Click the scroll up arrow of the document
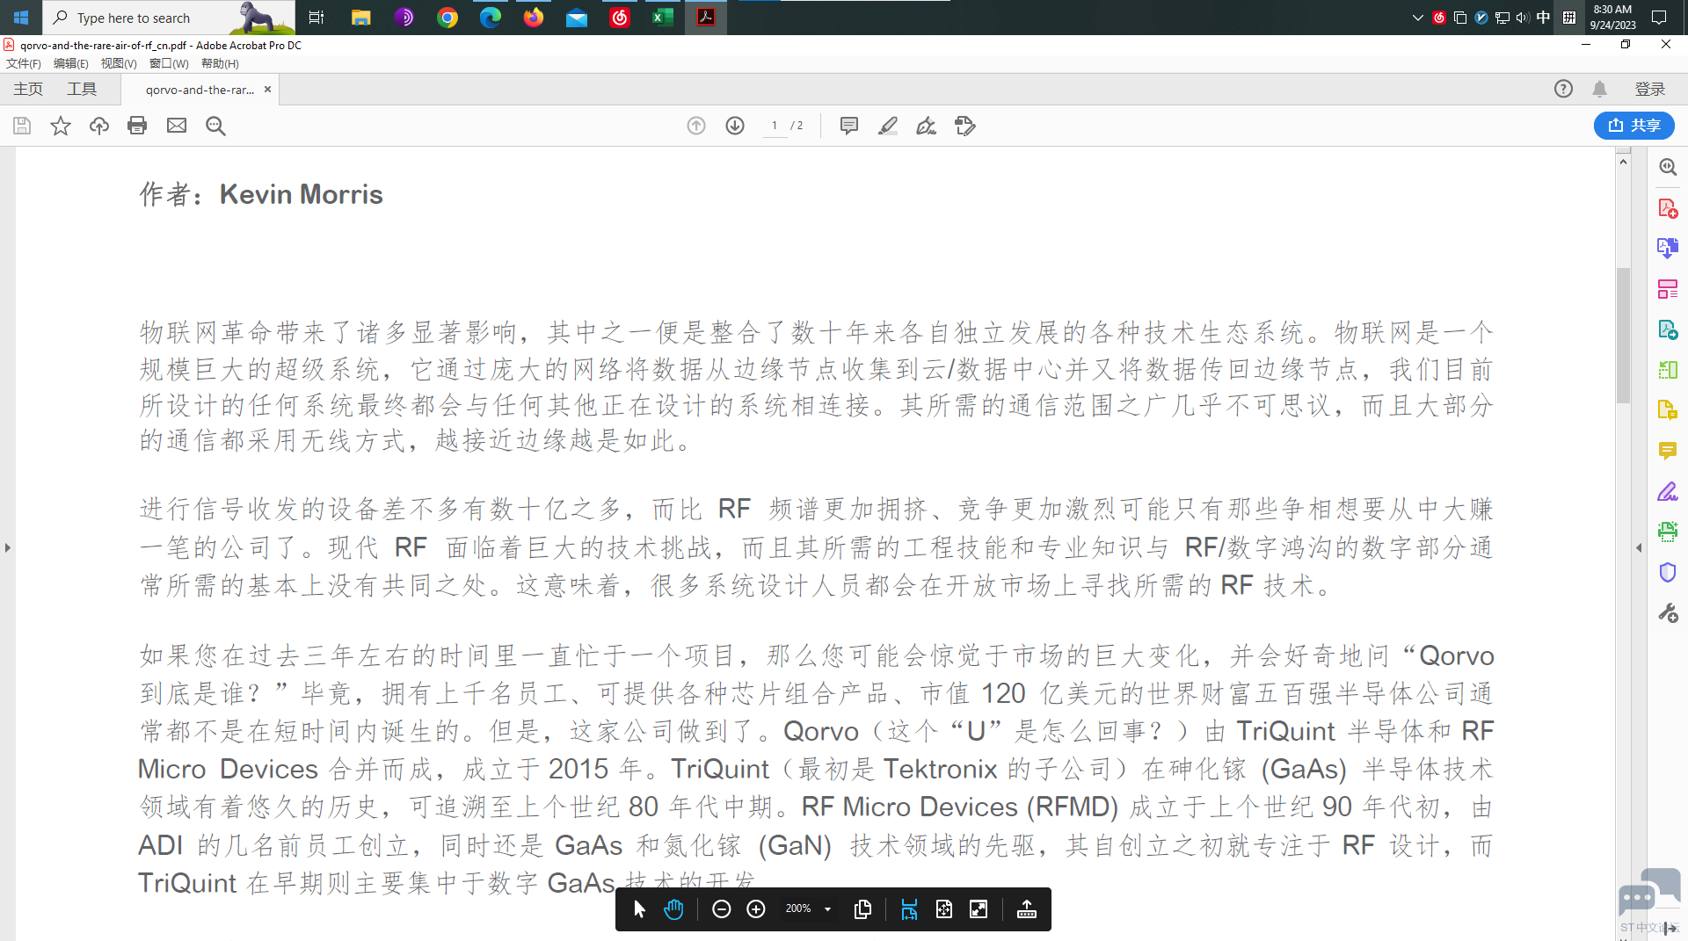This screenshot has height=941, width=1688. click(x=1623, y=162)
